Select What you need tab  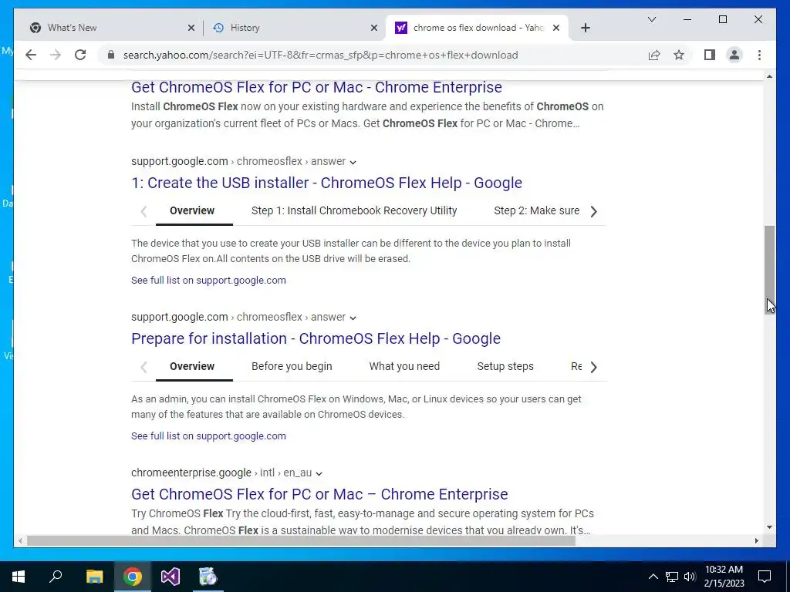404,366
